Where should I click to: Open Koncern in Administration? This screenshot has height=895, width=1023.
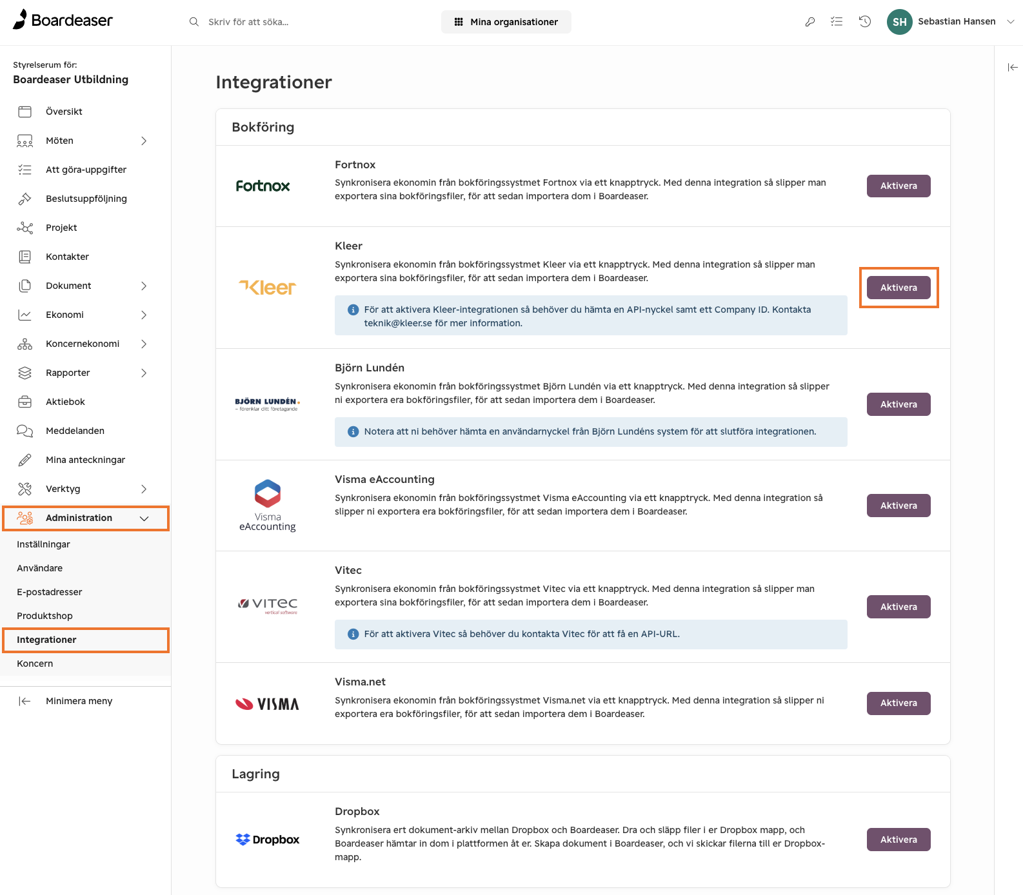[35, 664]
